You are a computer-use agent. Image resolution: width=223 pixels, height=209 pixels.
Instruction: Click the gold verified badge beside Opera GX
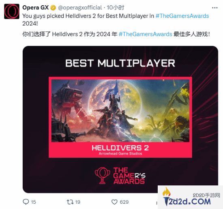click(53, 8)
